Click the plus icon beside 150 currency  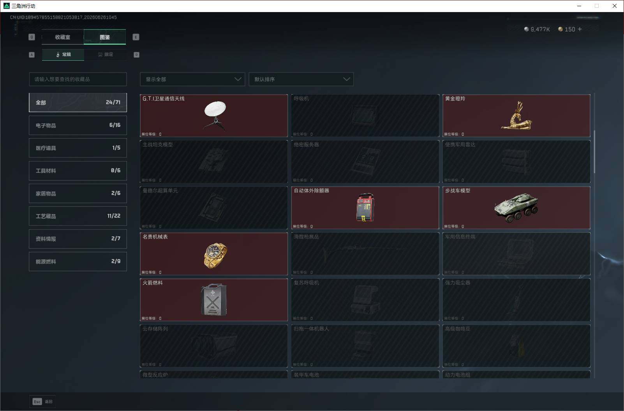[580, 29]
